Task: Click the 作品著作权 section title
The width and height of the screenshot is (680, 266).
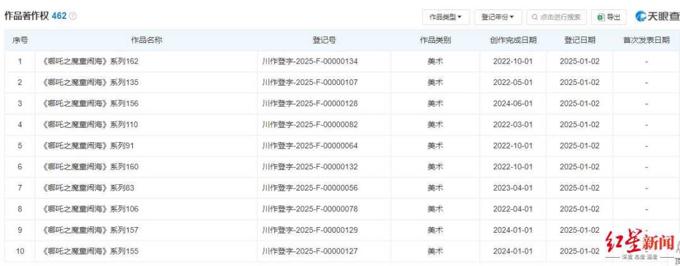Action: 26,16
